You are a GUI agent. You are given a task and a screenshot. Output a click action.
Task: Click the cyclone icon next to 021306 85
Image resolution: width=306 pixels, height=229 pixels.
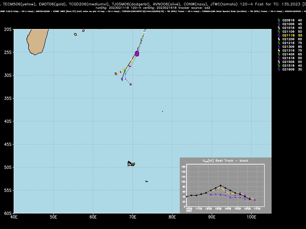pos(279,47)
